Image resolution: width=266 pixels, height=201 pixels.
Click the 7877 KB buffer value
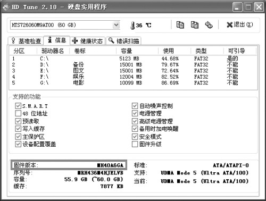[x=112, y=187]
